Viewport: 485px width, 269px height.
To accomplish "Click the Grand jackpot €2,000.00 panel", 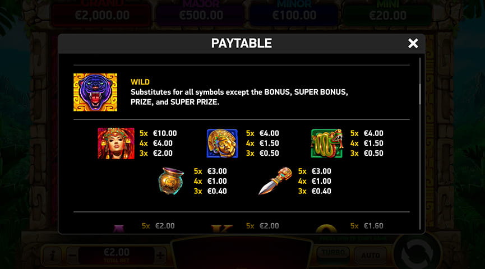I will point(101,13).
